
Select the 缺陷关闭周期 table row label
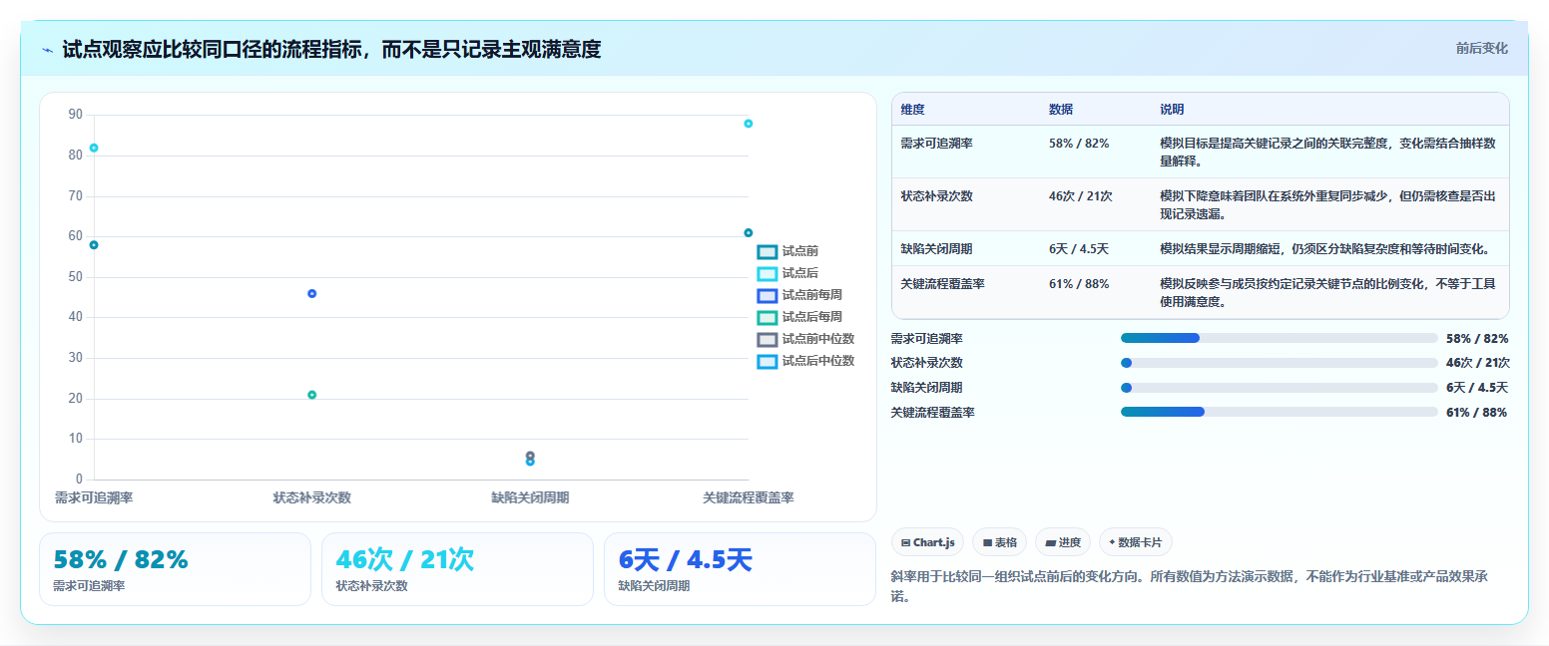tap(936, 249)
